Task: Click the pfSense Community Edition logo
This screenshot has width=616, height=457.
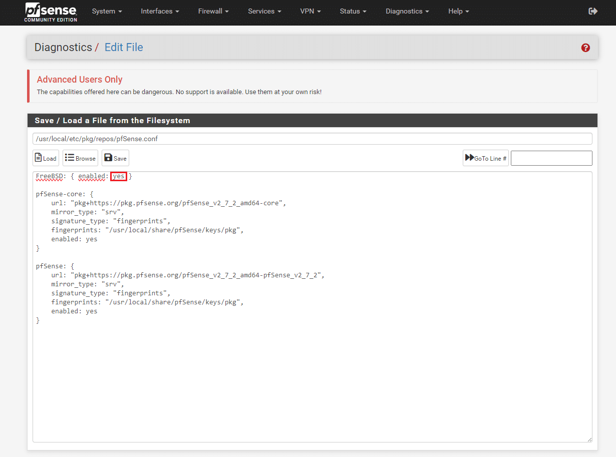Action: (51, 12)
